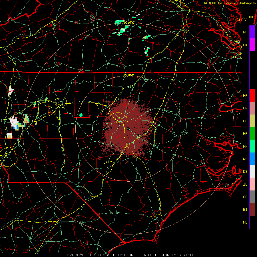Click the BI legend label

[x=245, y=210]
